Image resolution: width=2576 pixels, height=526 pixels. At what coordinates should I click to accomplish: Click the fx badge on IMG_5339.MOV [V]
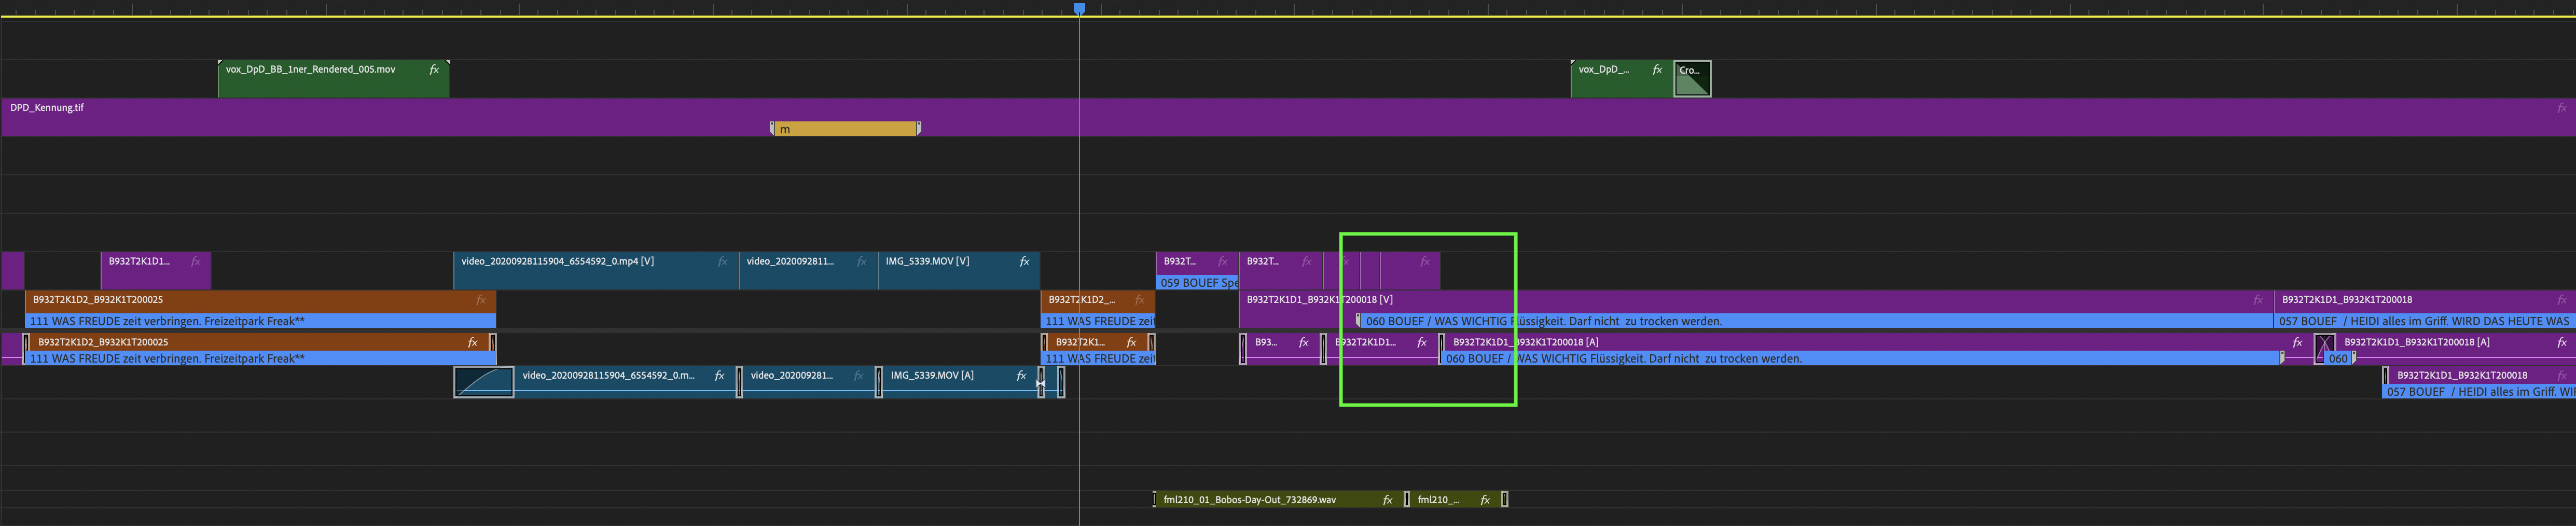pyautogui.click(x=1023, y=261)
